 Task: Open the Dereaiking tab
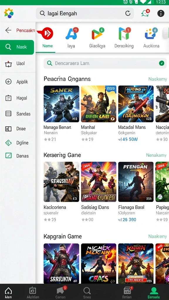pos(124,38)
